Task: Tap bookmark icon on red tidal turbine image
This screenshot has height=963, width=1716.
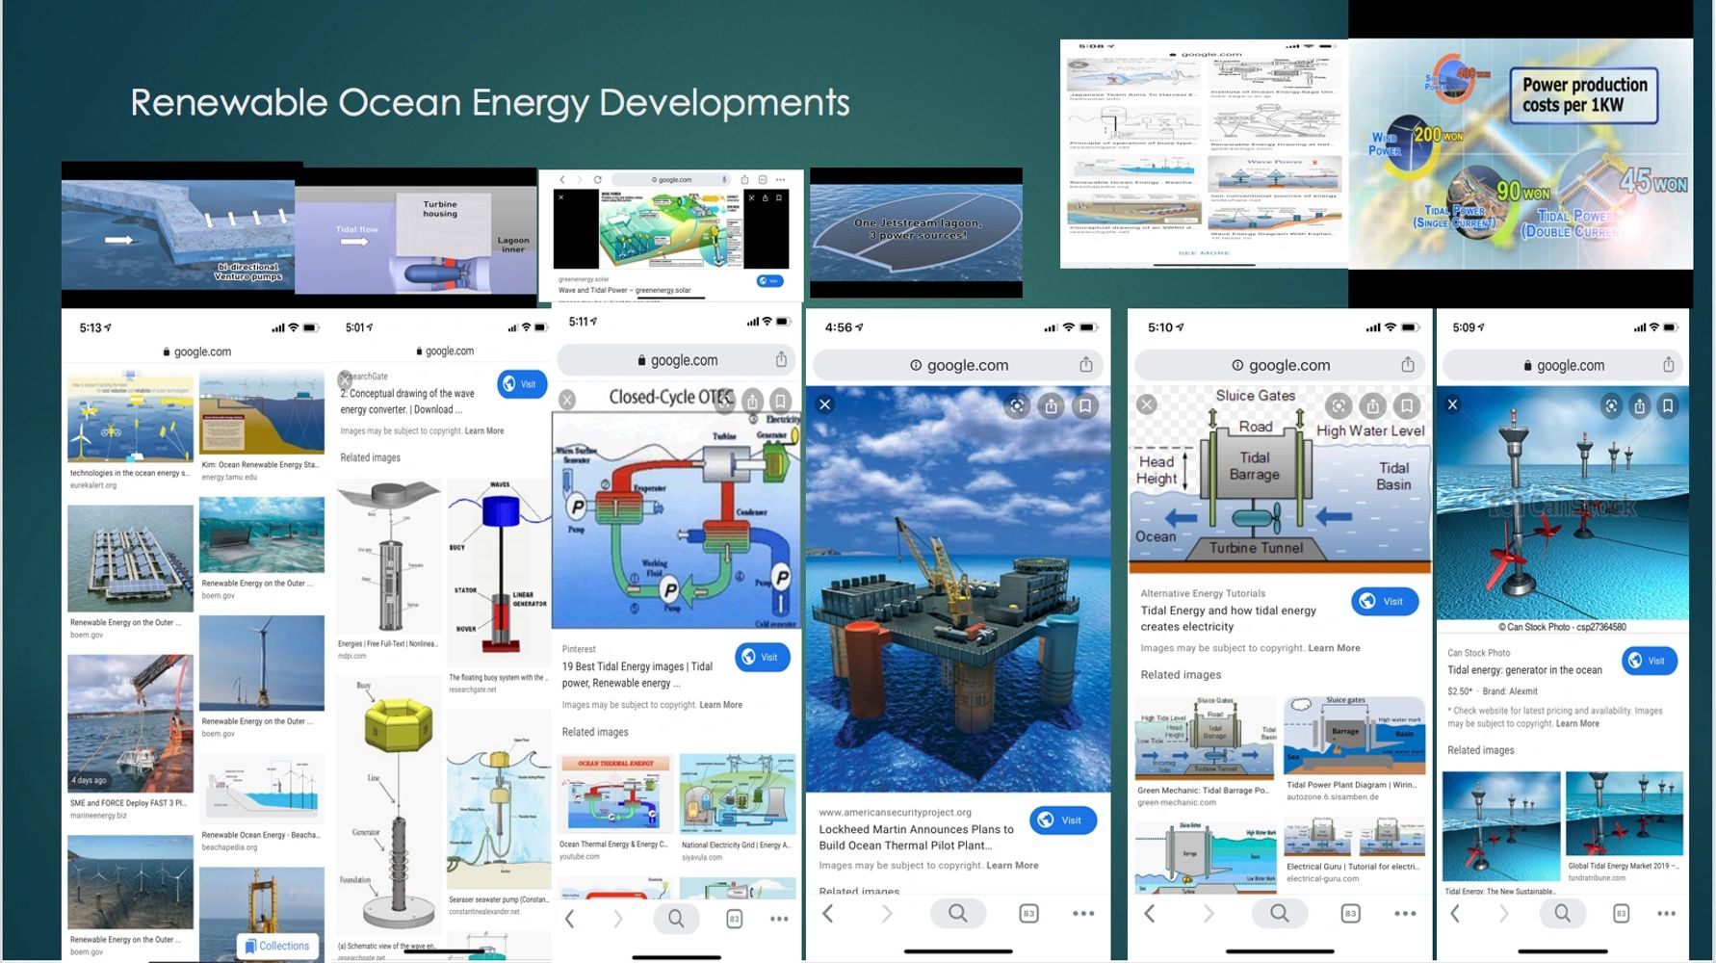Action: coord(1668,406)
